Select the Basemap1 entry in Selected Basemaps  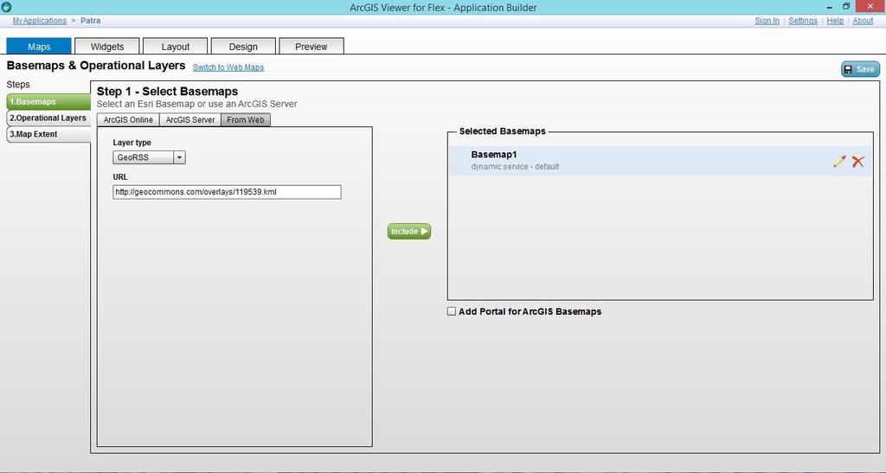659,160
